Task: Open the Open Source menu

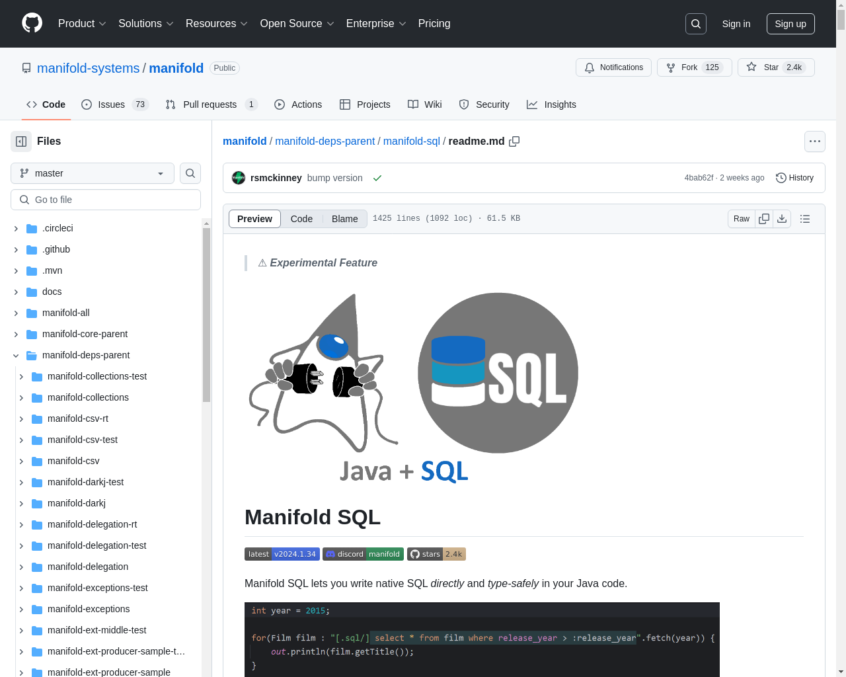Action: 297,24
